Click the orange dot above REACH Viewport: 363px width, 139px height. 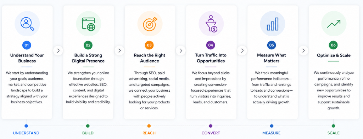click(x=149, y=126)
